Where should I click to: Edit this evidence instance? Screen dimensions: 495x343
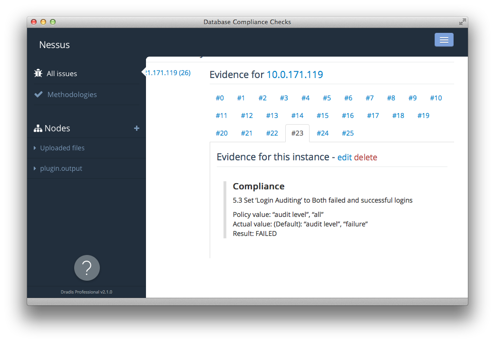(x=344, y=157)
